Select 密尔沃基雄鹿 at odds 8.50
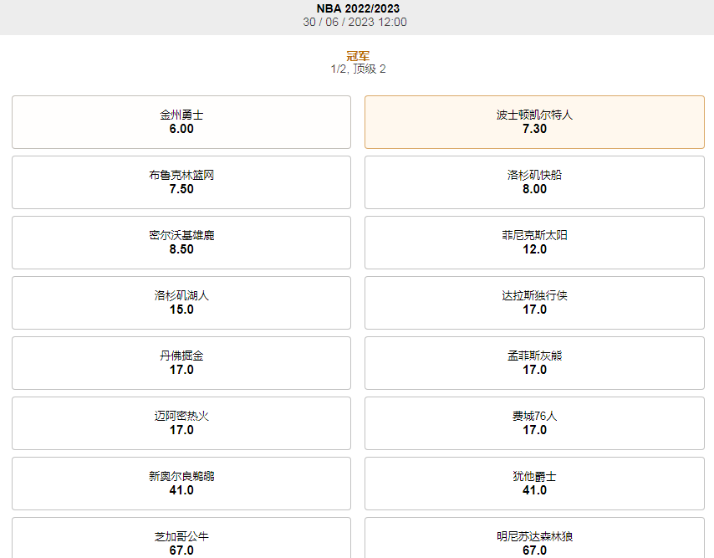 181,243
